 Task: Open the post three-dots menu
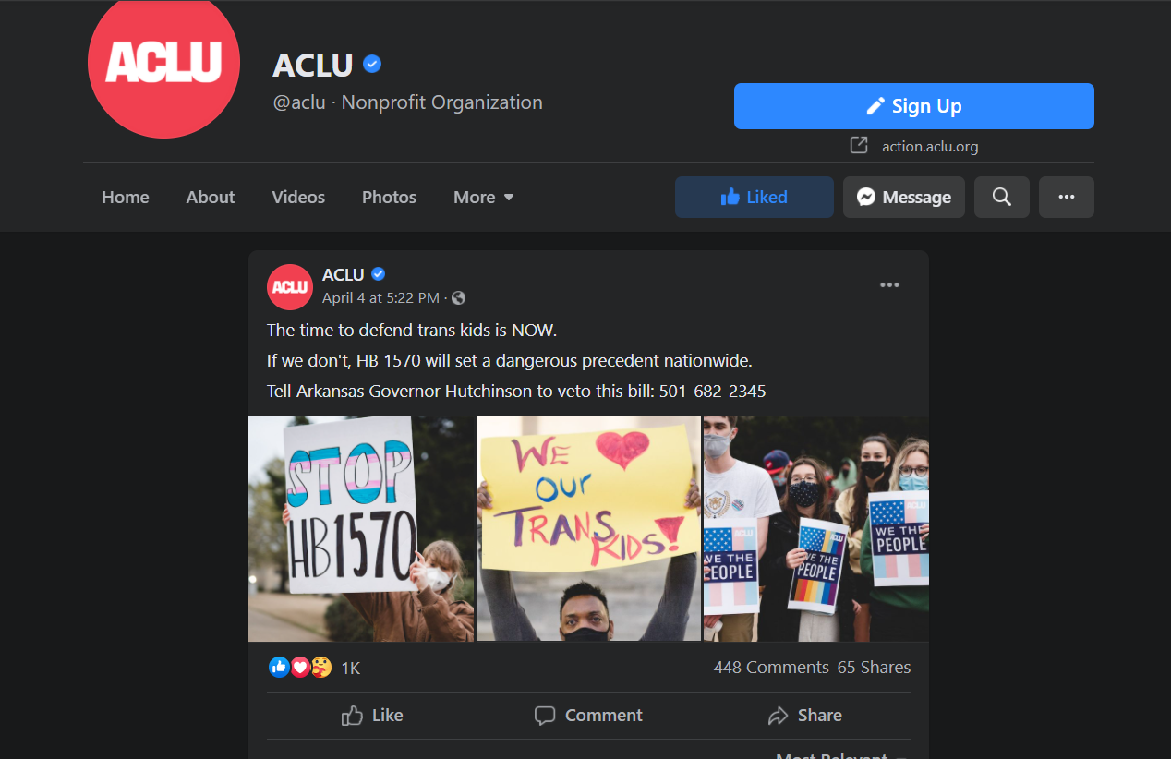[889, 284]
